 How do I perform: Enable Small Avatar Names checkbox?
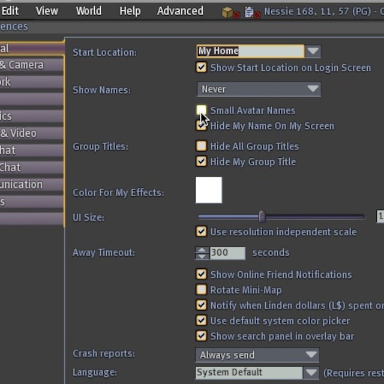[202, 110]
